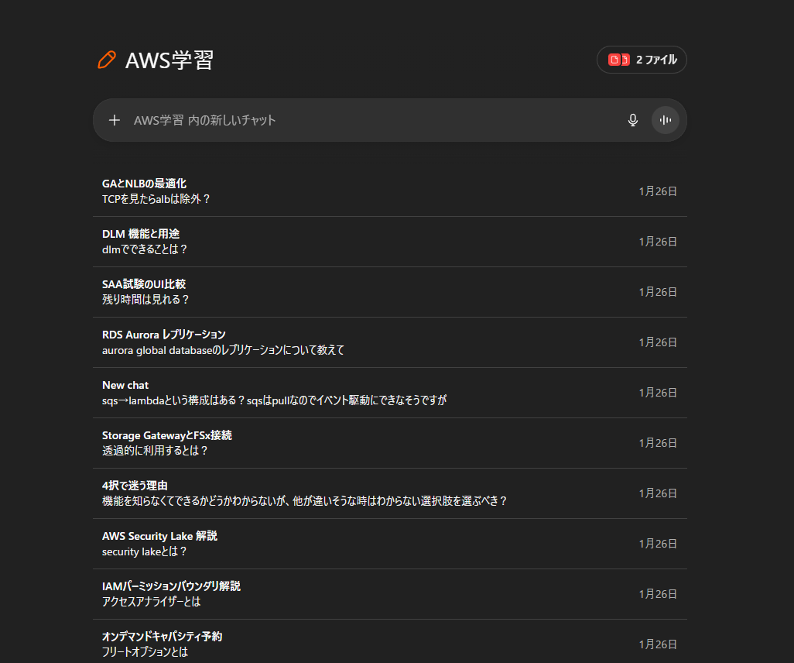Viewport: 794px width, 663px height.
Task: Open the RDS Aurora レプリケーション chat
Action: point(389,342)
